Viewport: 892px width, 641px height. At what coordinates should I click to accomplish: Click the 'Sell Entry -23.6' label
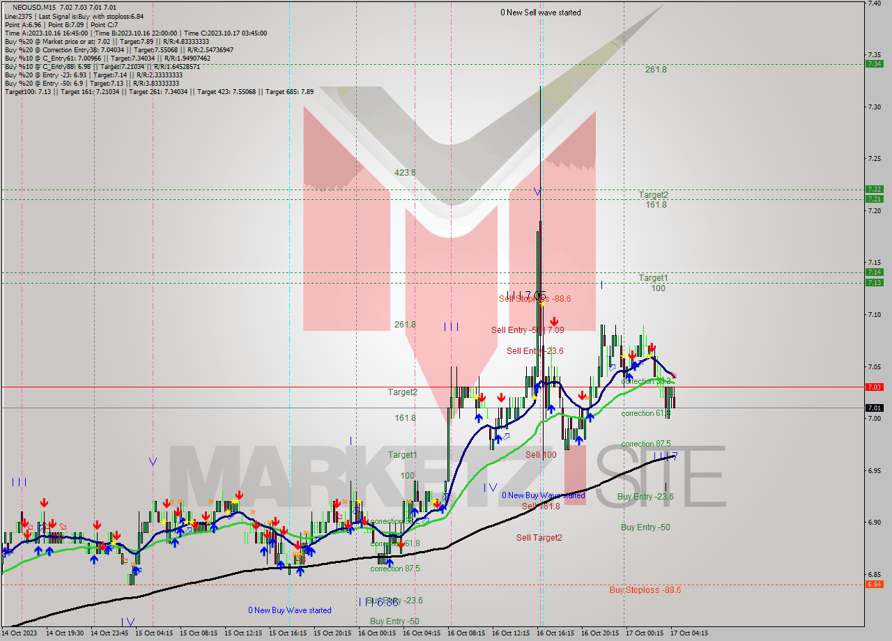click(535, 351)
